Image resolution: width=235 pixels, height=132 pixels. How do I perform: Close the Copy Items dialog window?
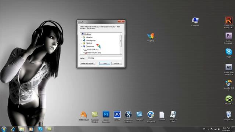tap(121, 21)
